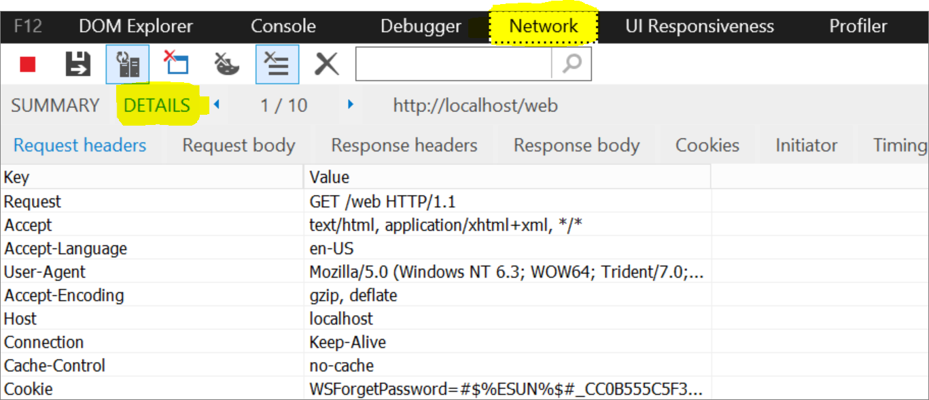Click the clear session X icon

coord(326,65)
